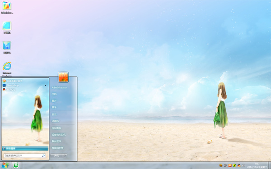Open the green globe tray icon
271x169 pixels.
click(234, 165)
